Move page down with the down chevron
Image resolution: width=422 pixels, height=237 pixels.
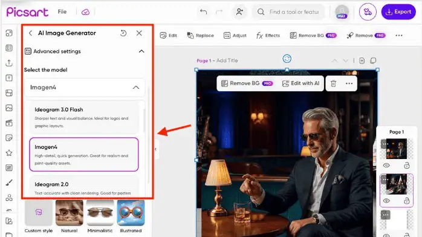(345, 61)
